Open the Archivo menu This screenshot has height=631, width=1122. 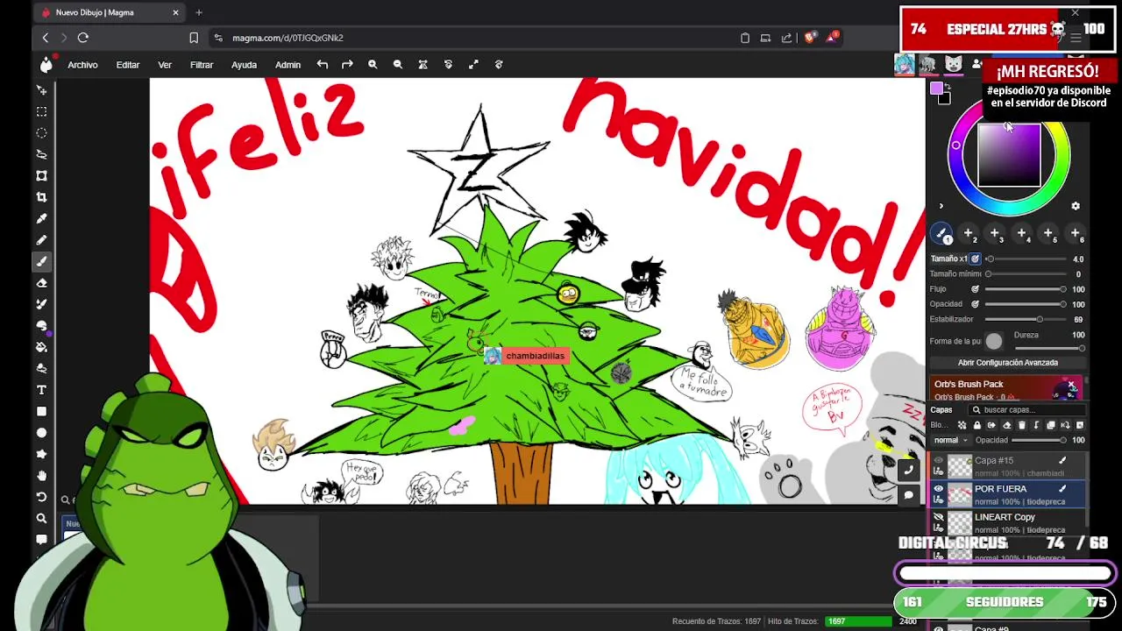pyautogui.click(x=82, y=65)
